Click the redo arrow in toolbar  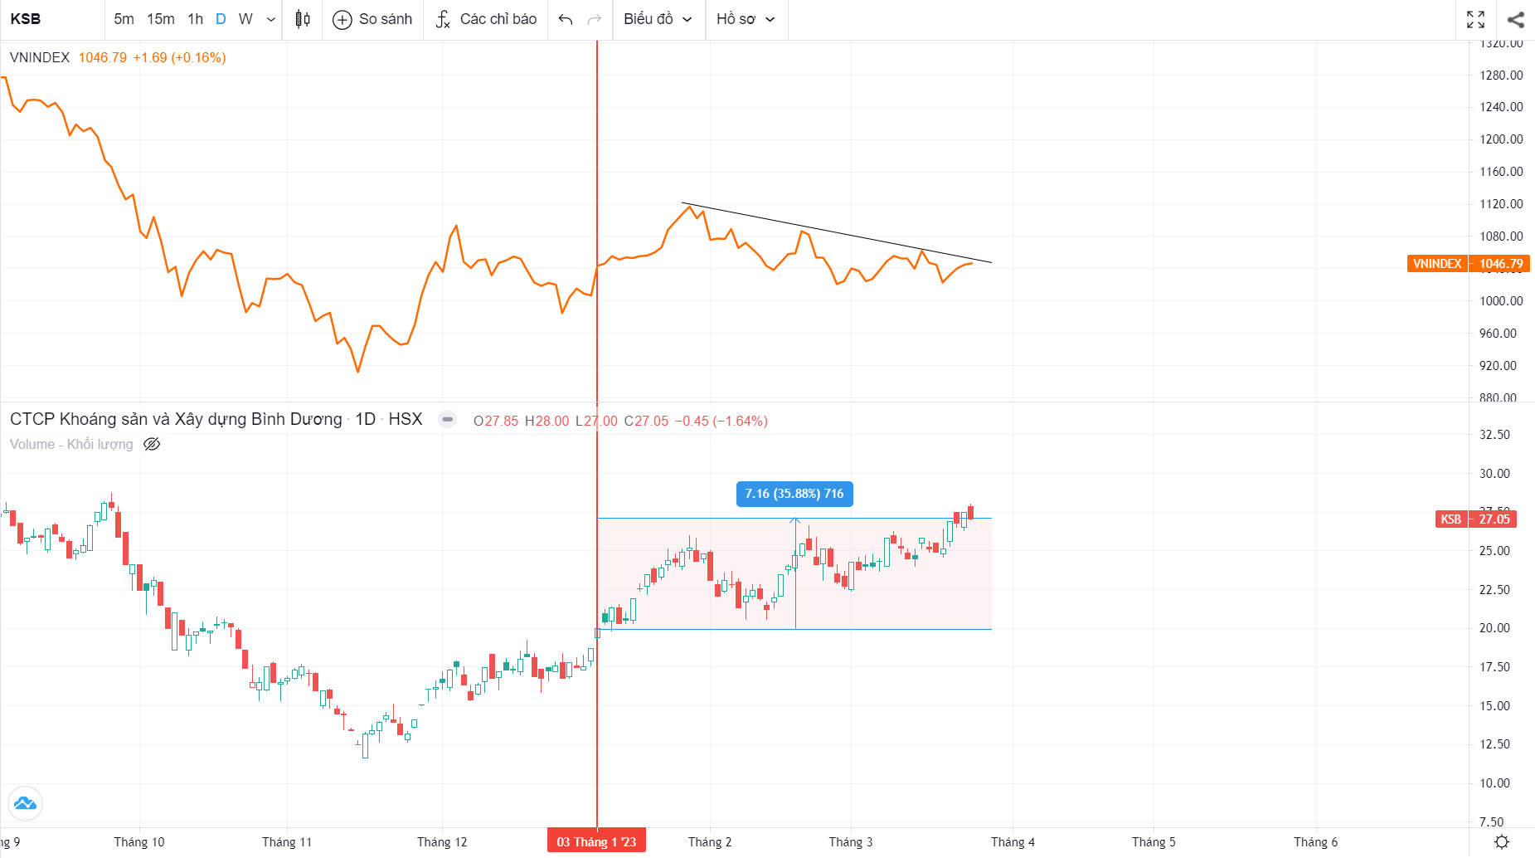[594, 19]
